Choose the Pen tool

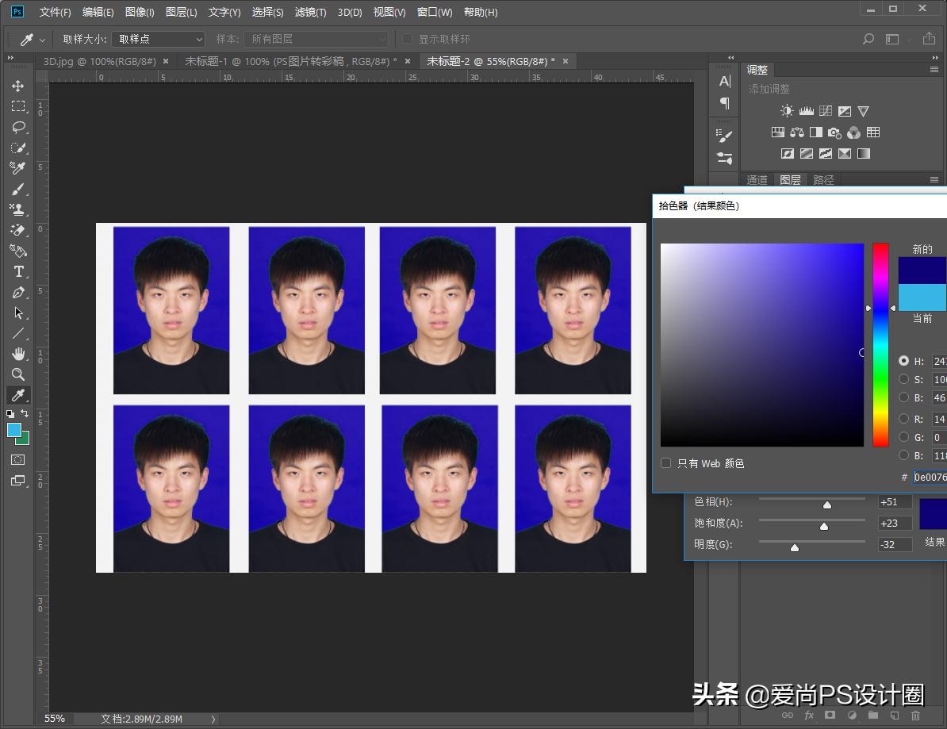pos(17,293)
